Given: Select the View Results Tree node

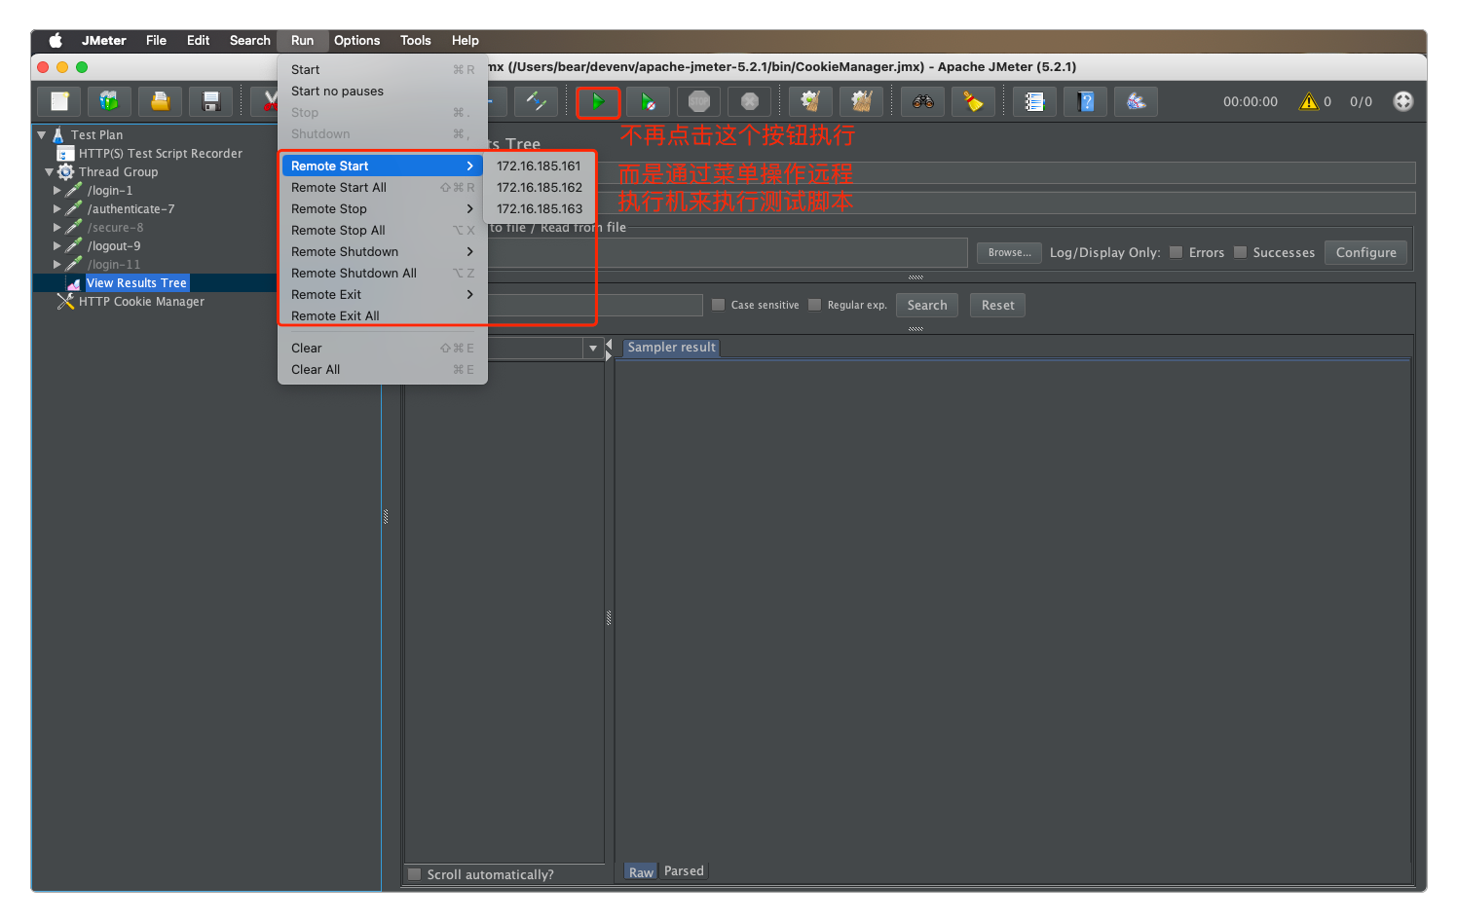Looking at the screenshot, I should (136, 283).
